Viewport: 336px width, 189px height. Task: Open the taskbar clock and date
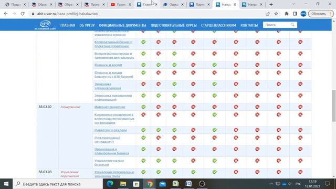click(313, 184)
